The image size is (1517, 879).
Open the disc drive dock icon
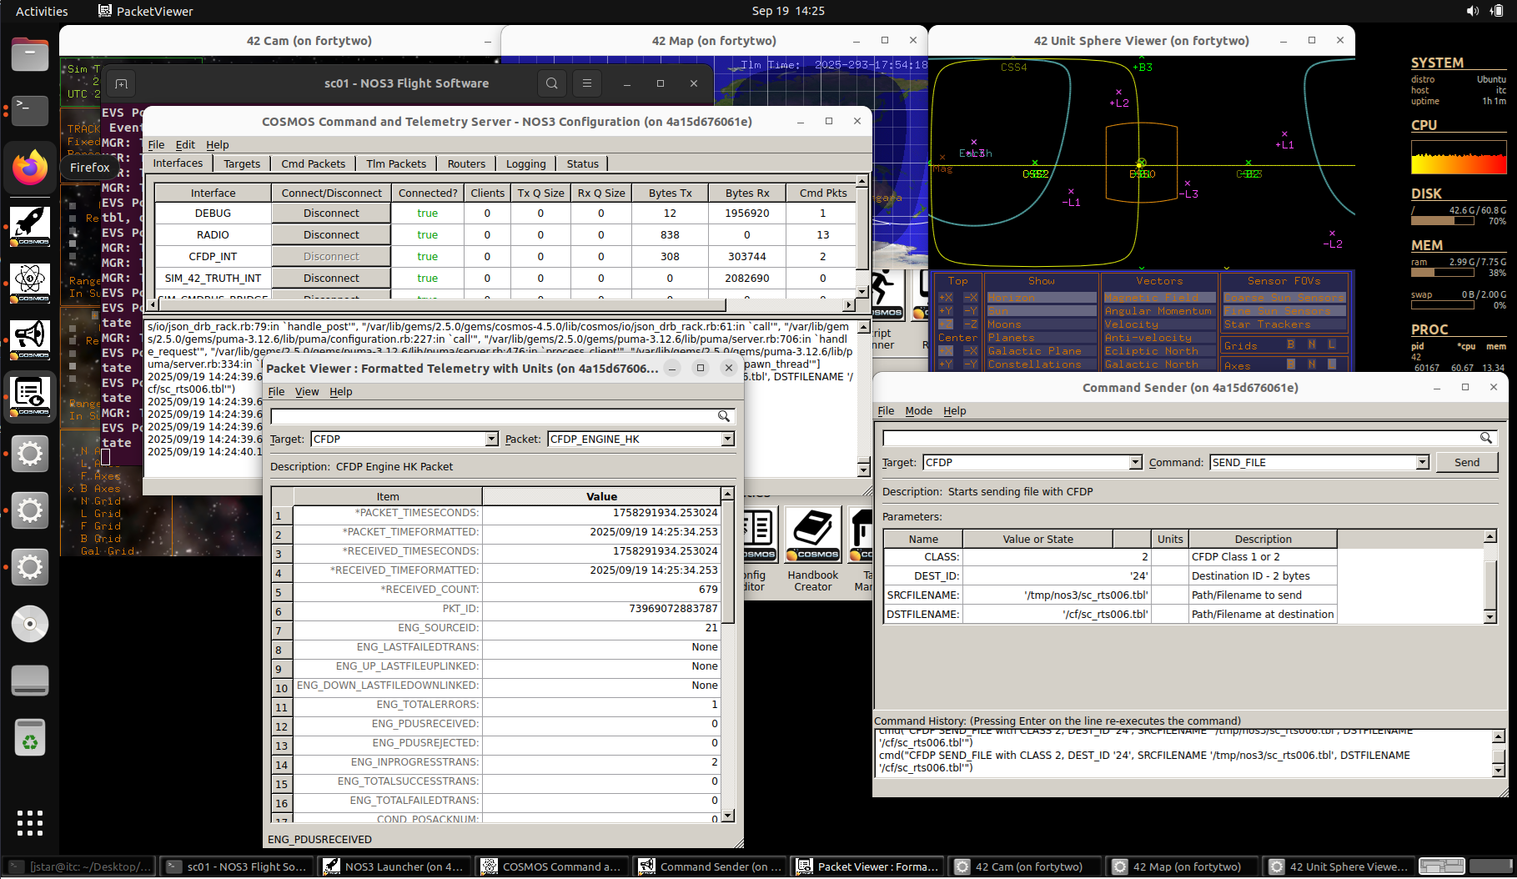[30, 624]
